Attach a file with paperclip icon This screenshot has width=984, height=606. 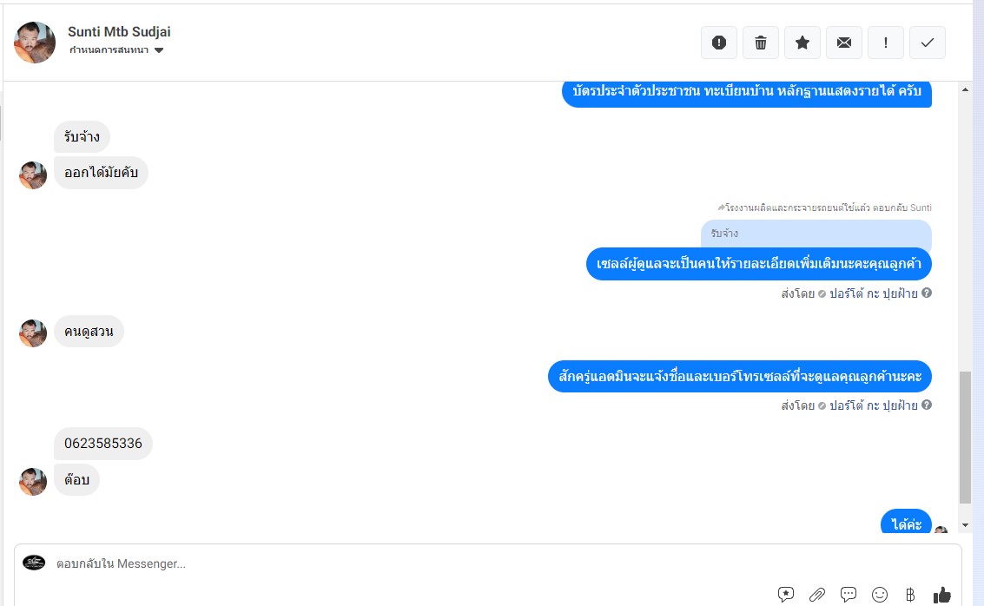click(817, 594)
